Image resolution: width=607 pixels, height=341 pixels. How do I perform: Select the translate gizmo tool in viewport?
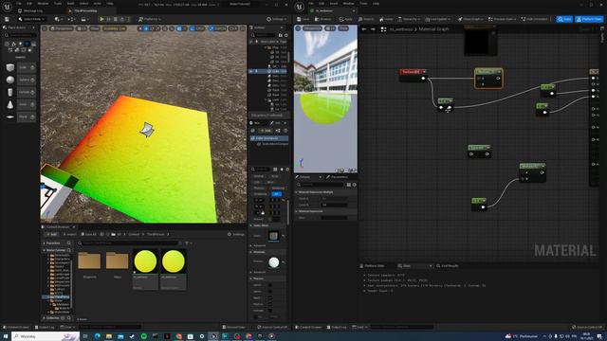[x=146, y=28]
